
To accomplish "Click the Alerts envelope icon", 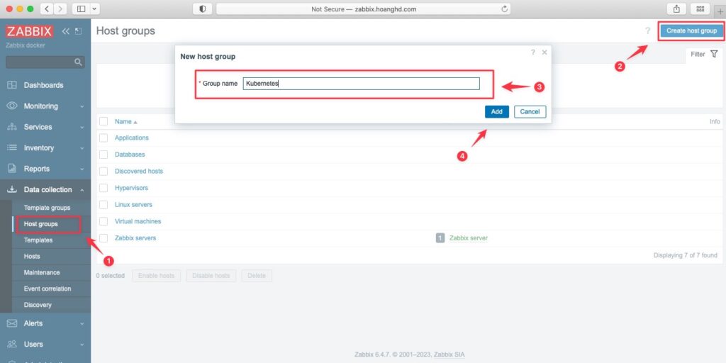I will [x=12, y=323].
